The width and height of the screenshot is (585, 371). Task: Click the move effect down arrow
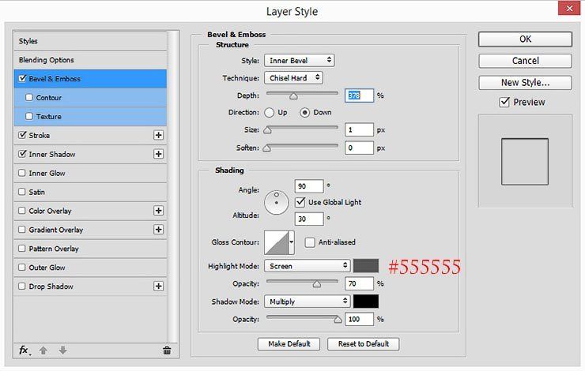tap(62, 350)
